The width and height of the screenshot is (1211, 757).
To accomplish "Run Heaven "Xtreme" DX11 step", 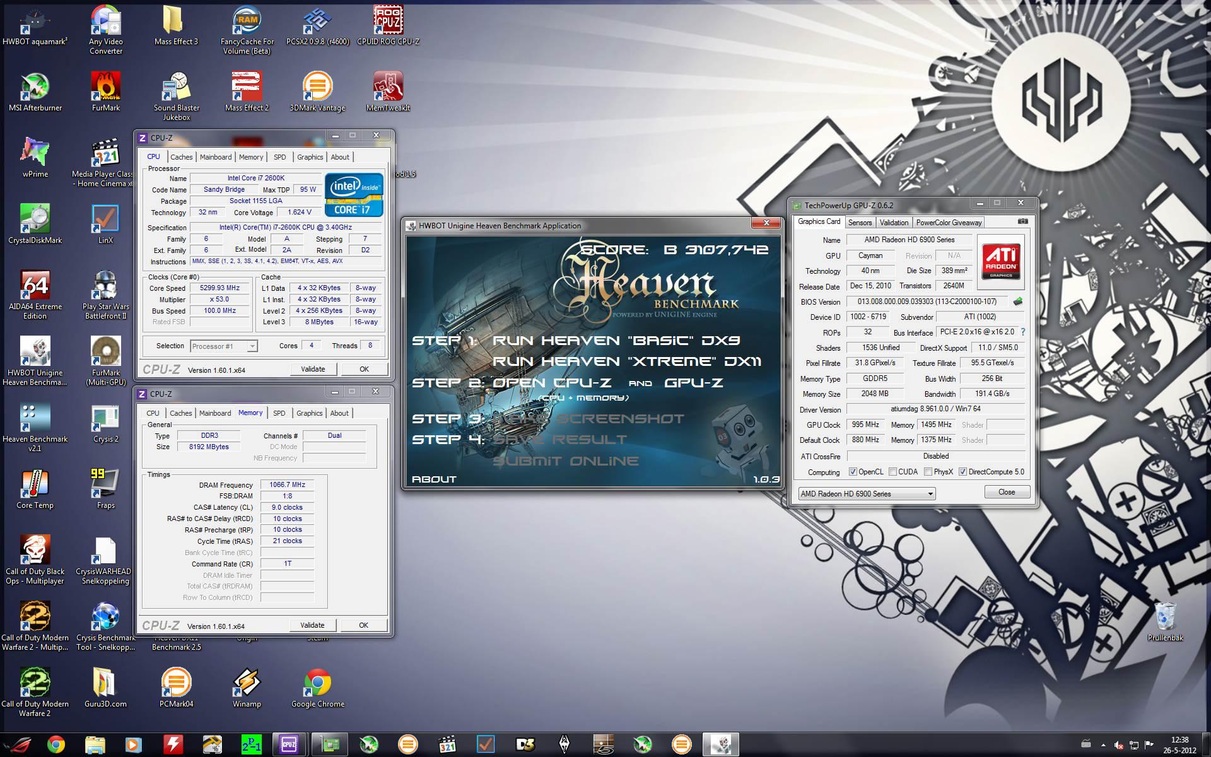I will coord(626,361).
